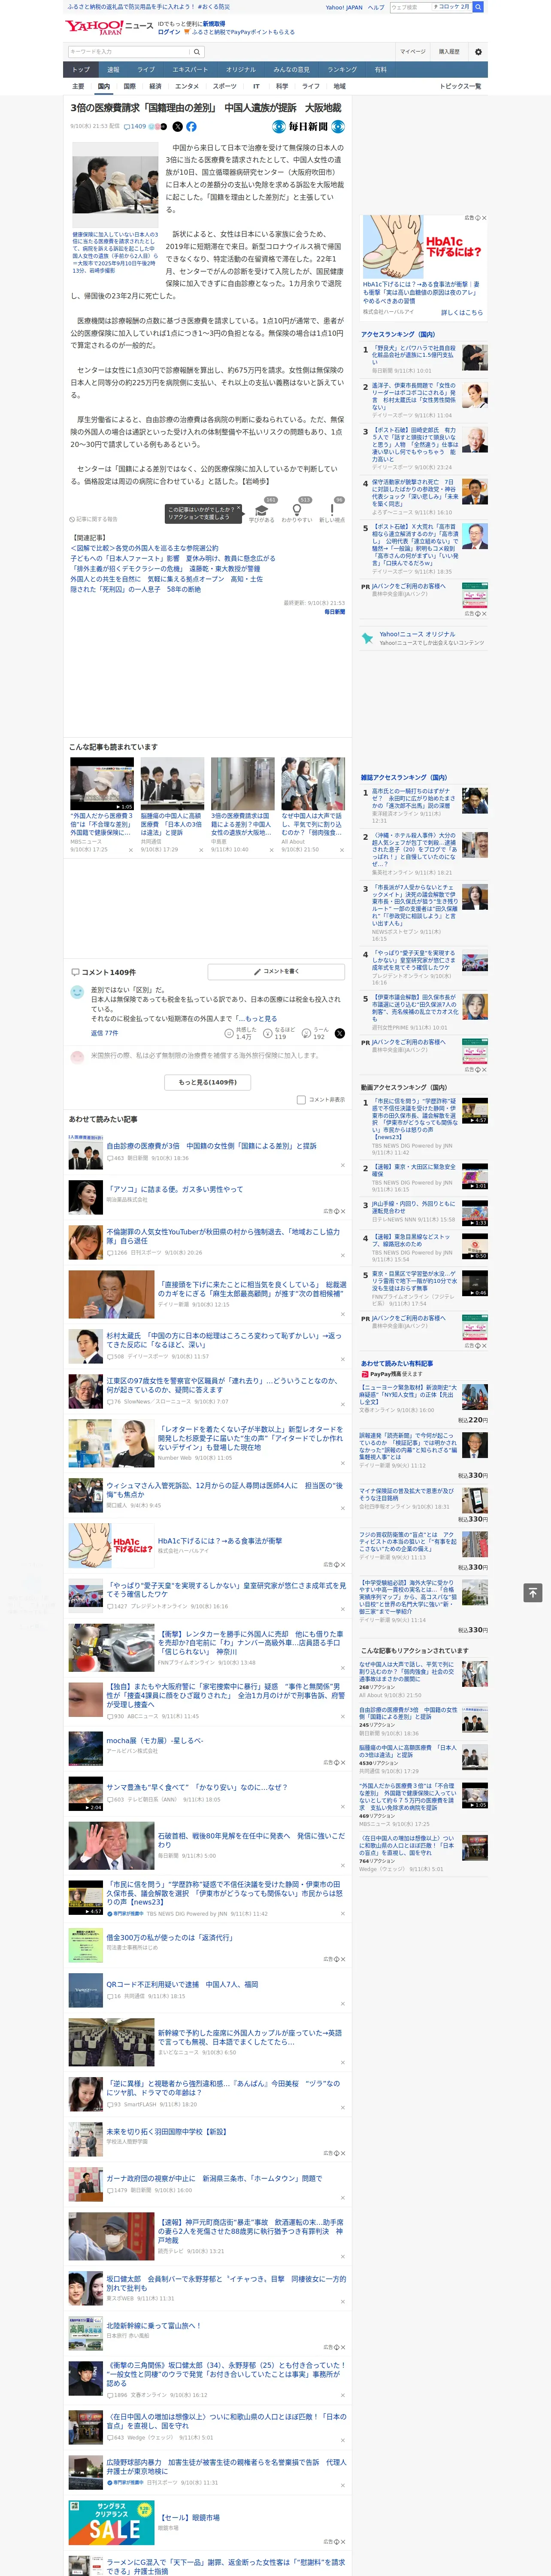Select the トップ tab
Viewport: 551px width, 2576px height.
coord(81,69)
